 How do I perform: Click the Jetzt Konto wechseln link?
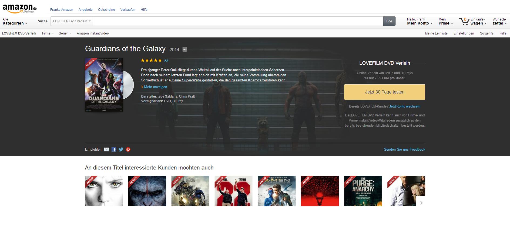tap(405, 106)
